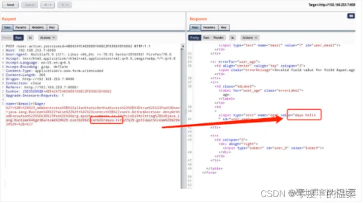The width and height of the screenshot is (363, 203).
Task: Click the closing </table> tag in response
Action: 214,168
